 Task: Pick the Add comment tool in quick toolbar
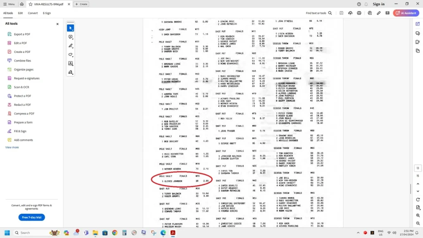(71, 37)
